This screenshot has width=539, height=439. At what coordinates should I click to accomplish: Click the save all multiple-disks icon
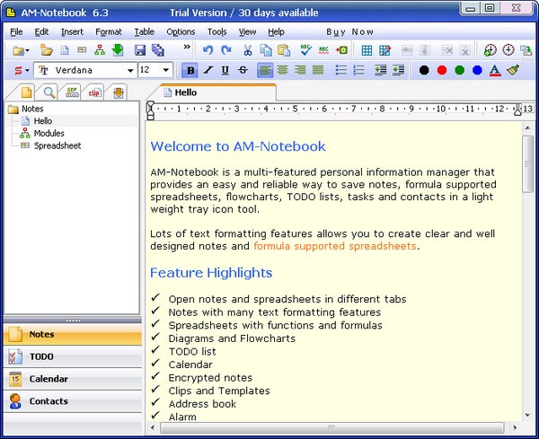(x=158, y=50)
